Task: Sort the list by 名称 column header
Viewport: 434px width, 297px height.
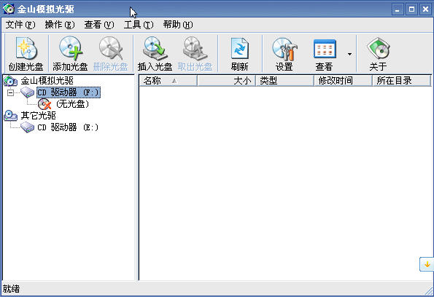Action: coord(168,81)
